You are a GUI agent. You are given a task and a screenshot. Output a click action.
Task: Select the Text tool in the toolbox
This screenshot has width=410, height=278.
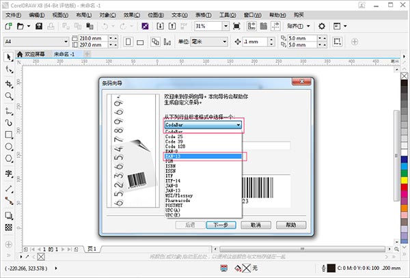tap(9, 173)
